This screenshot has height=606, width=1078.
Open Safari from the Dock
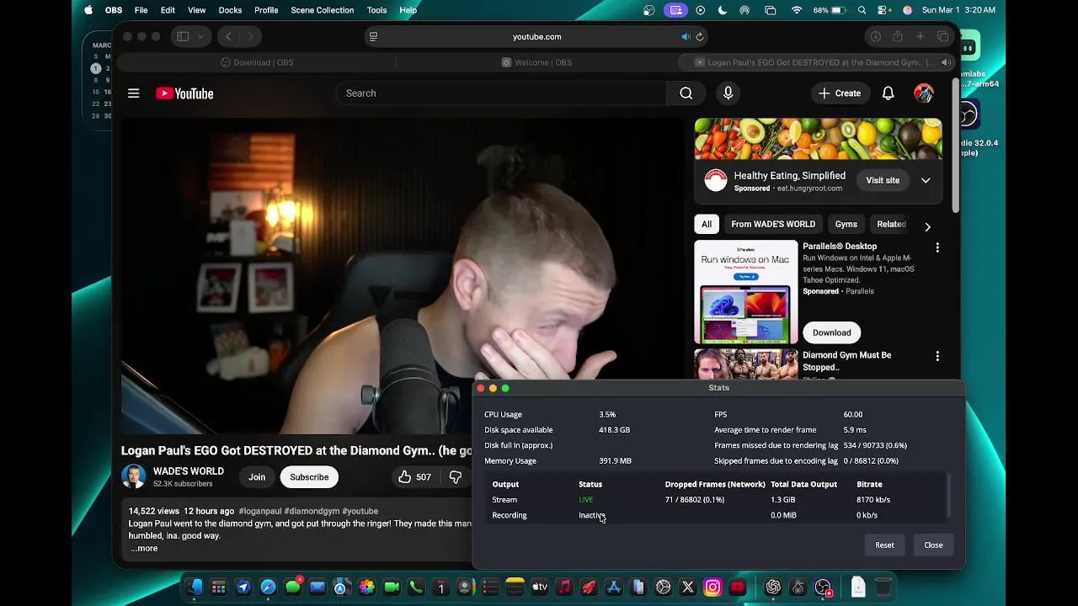268,587
